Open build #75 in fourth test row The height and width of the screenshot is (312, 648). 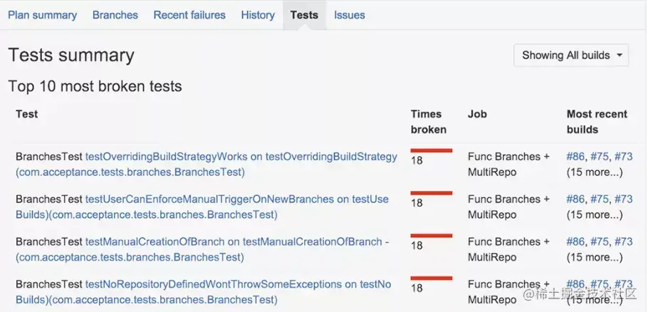point(600,285)
